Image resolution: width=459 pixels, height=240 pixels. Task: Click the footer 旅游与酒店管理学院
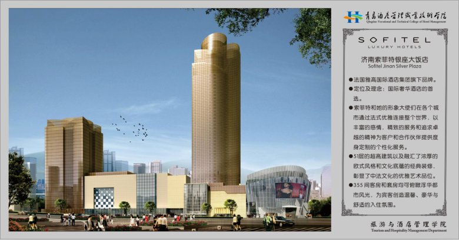(408, 224)
